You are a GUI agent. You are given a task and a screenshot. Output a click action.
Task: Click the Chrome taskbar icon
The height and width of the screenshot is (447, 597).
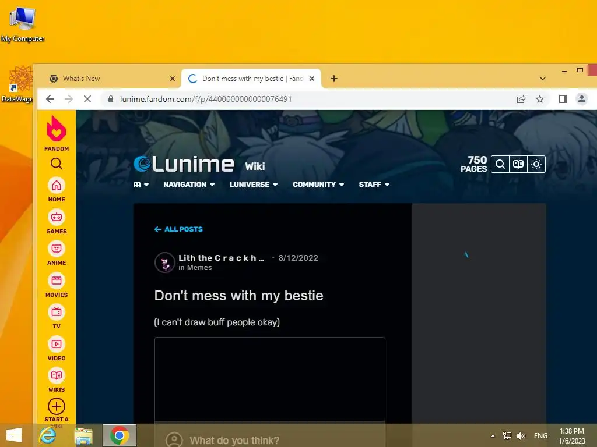pos(119,435)
